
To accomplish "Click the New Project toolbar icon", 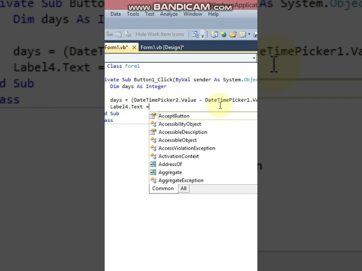I will pyautogui.click(x=214, y=34).
